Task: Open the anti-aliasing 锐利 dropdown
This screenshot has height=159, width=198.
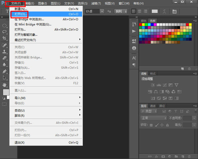Action: pyautogui.click(x=121, y=11)
